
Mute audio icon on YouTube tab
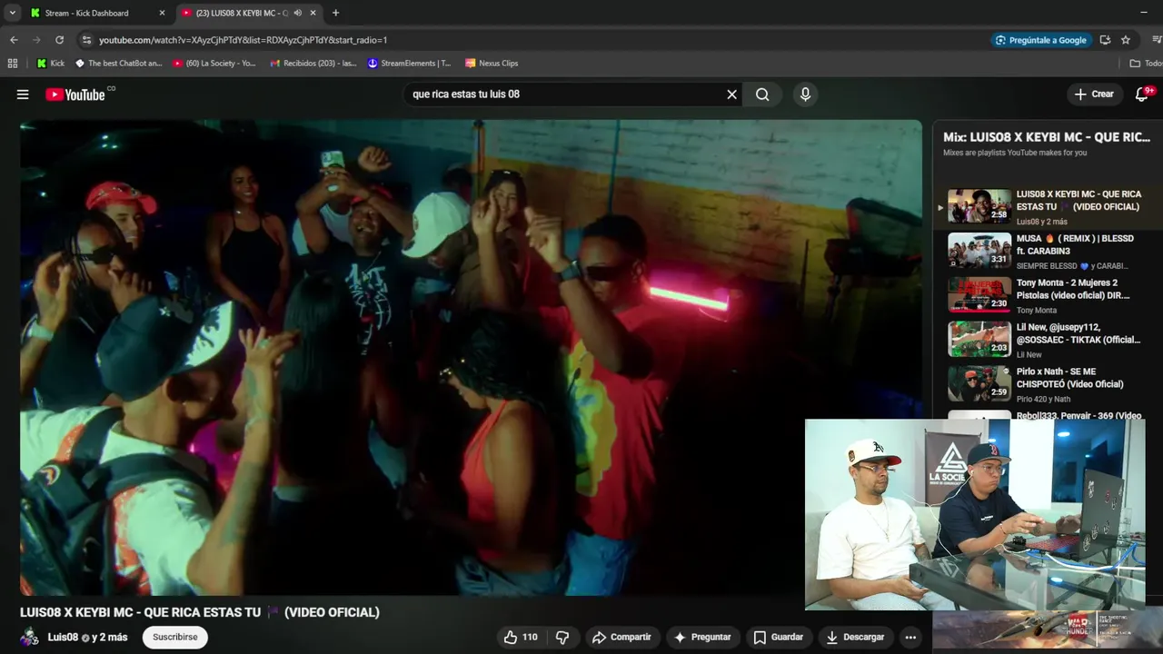pos(298,13)
